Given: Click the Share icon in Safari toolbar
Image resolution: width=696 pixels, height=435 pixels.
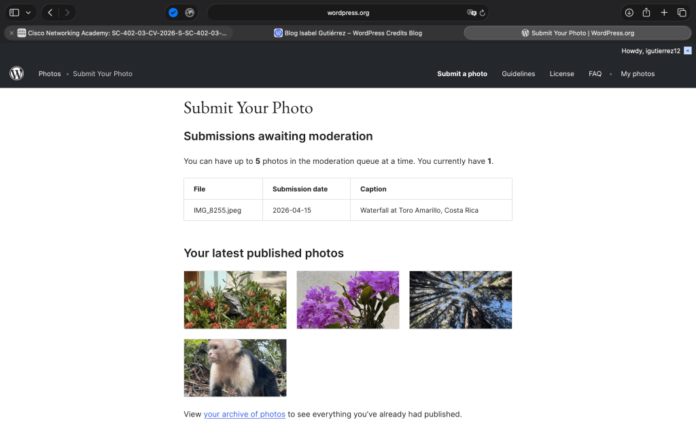Looking at the screenshot, I should coord(646,12).
